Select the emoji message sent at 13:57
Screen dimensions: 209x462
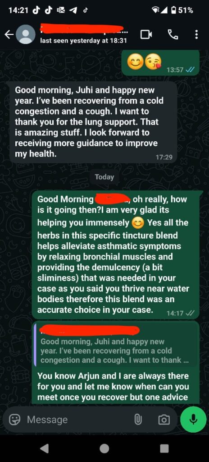tap(160, 62)
